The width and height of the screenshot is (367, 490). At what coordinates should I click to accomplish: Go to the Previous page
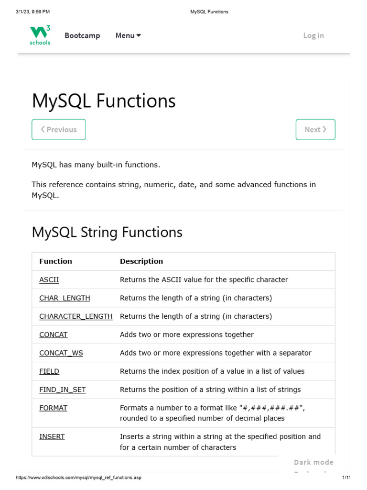[59, 130]
